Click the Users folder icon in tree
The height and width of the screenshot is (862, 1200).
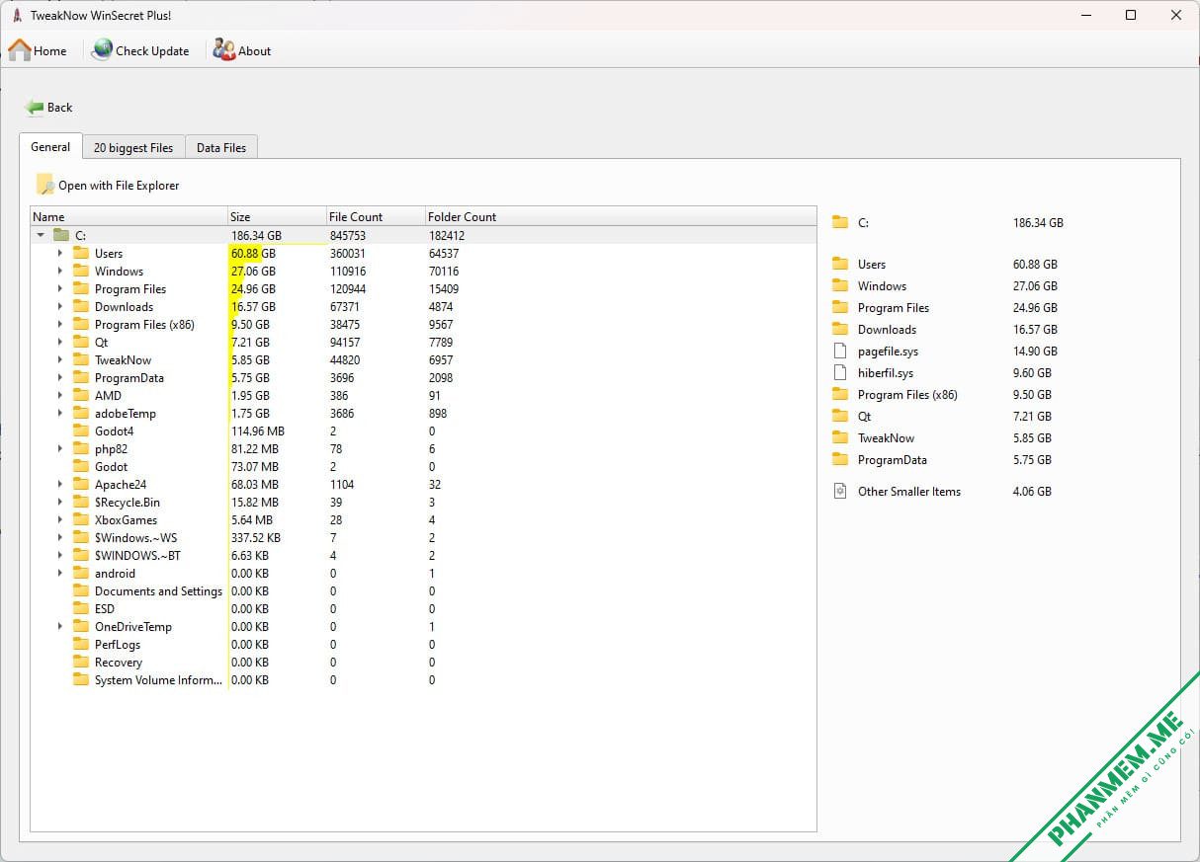coord(81,253)
